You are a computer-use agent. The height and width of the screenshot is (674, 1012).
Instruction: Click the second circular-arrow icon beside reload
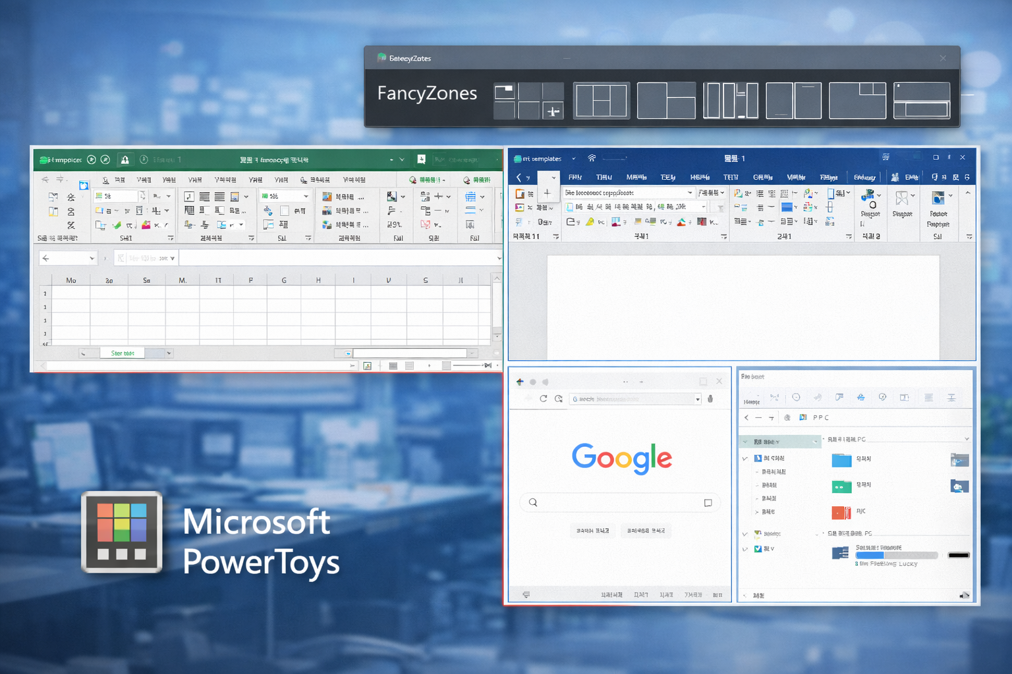(559, 398)
